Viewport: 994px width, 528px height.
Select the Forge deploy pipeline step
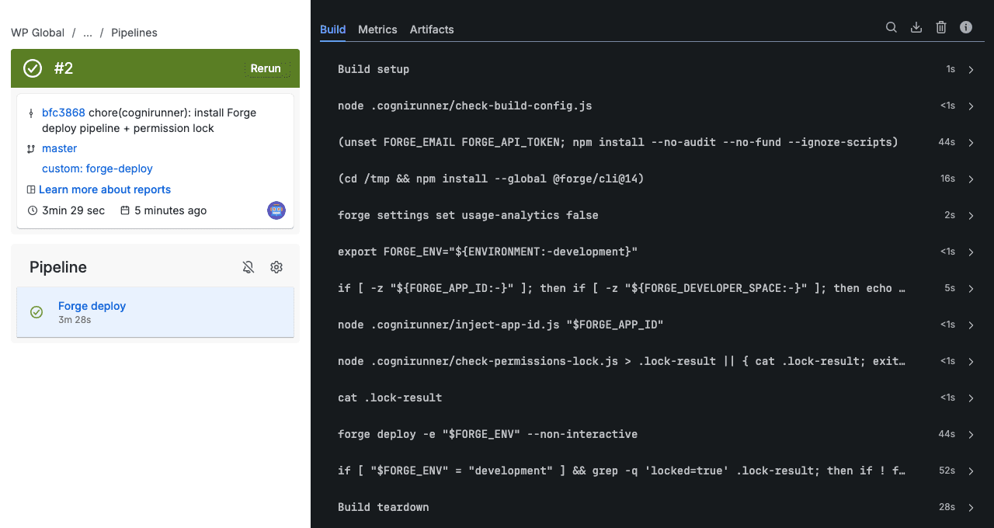155,312
